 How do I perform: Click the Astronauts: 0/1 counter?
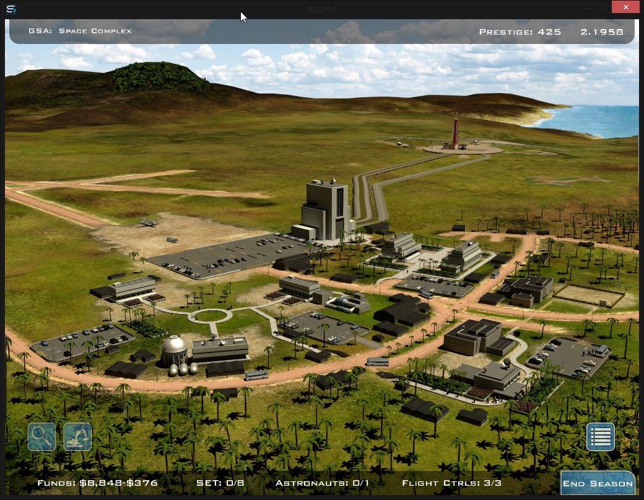(x=322, y=483)
